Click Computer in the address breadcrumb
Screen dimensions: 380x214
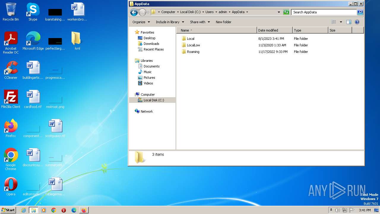click(168, 12)
